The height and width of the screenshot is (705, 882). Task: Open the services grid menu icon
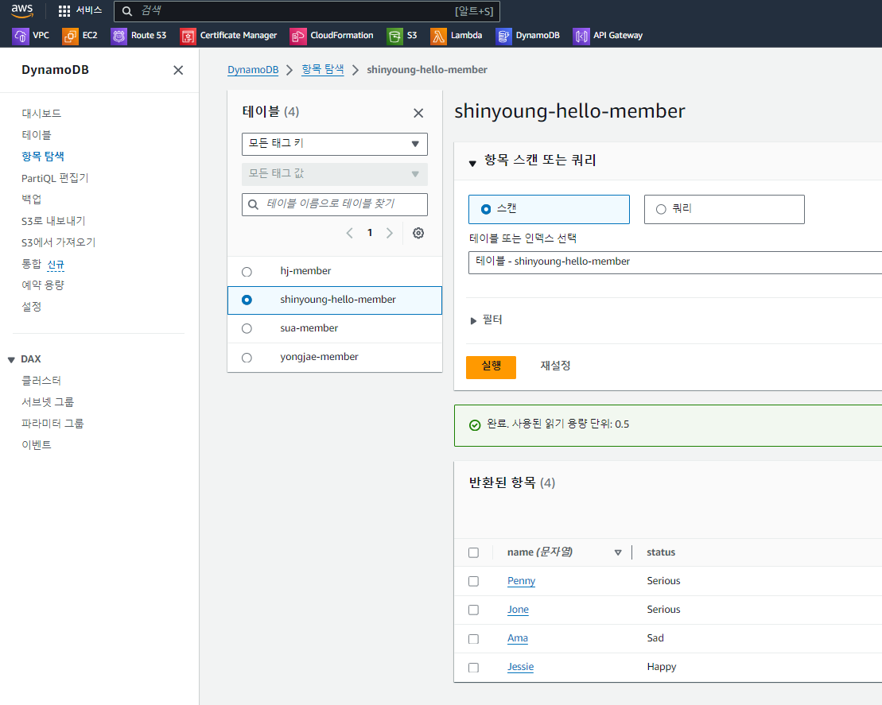(x=64, y=10)
